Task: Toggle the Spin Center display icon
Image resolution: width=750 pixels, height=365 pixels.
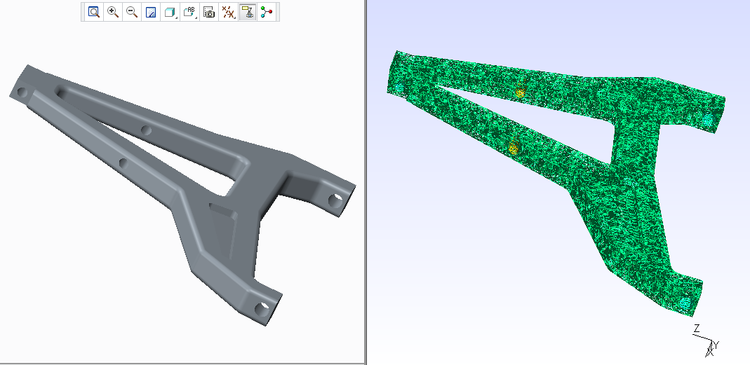Action: pos(266,12)
